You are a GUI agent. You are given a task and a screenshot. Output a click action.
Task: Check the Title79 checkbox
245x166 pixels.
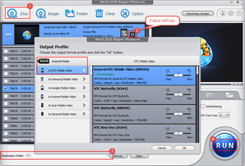[6, 111]
